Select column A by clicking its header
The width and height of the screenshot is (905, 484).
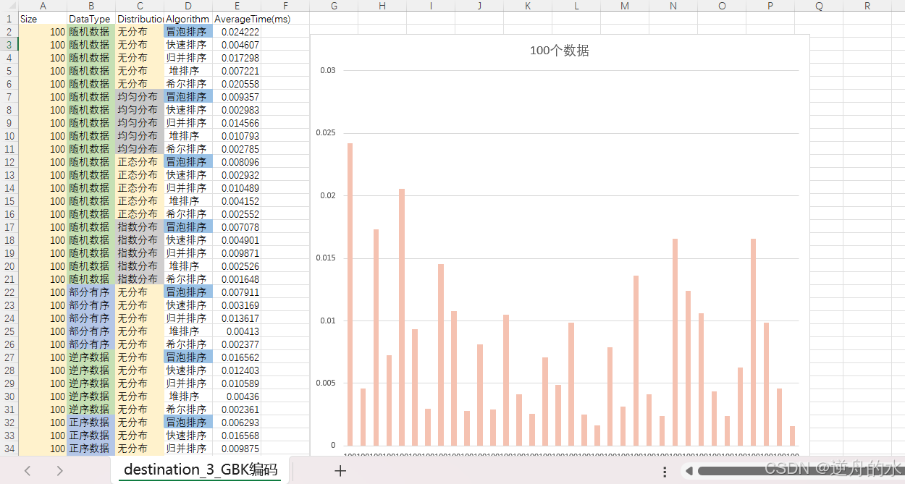[x=43, y=6]
